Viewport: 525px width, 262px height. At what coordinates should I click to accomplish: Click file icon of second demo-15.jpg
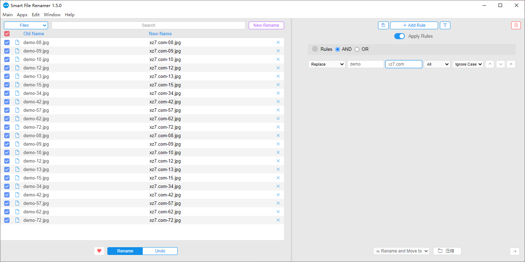[17, 178]
